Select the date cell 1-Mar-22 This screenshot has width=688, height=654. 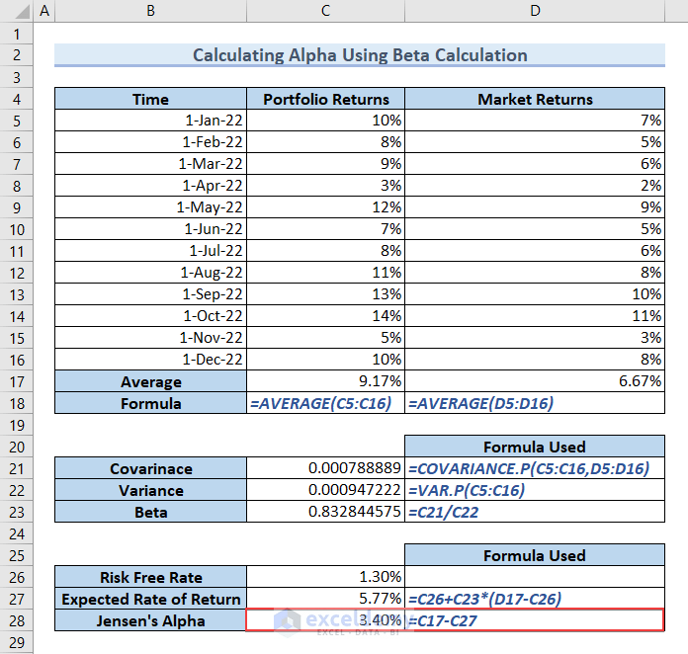pyautogui.click(x=150, y=164)
